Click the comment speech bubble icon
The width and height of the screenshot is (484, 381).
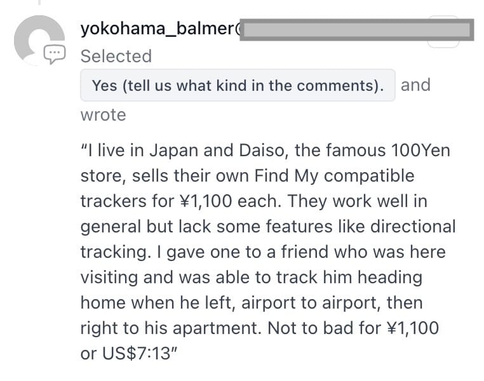click(x=53, y=55)
